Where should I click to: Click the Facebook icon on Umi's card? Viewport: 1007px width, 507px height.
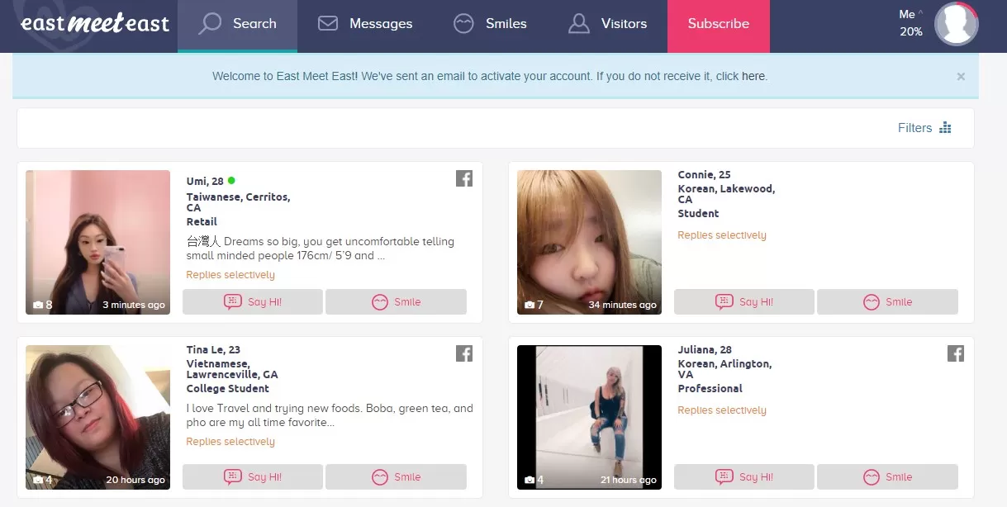pos(464,178)
